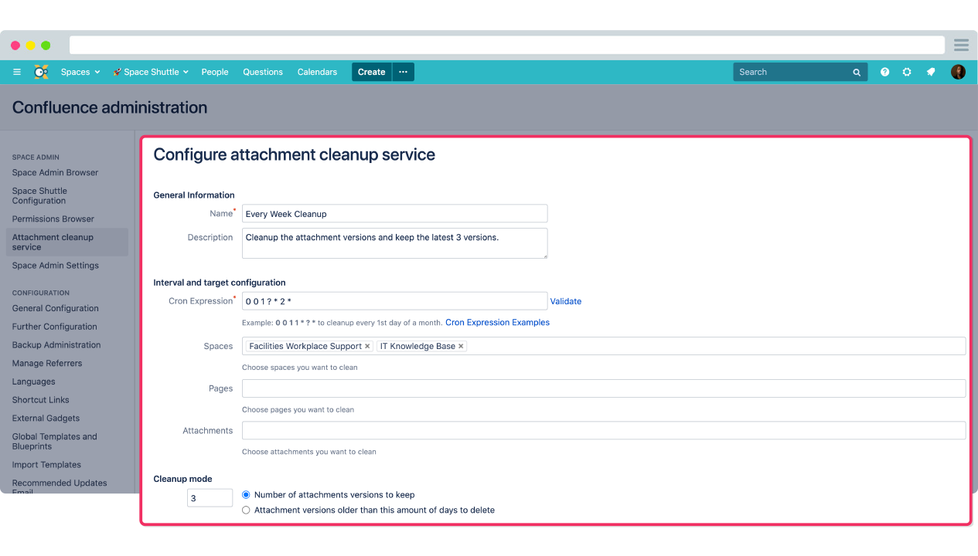Image resolution: width=978 pixels, height=556 pixels.
Task: Click the Create button
Action: [371, 72]
